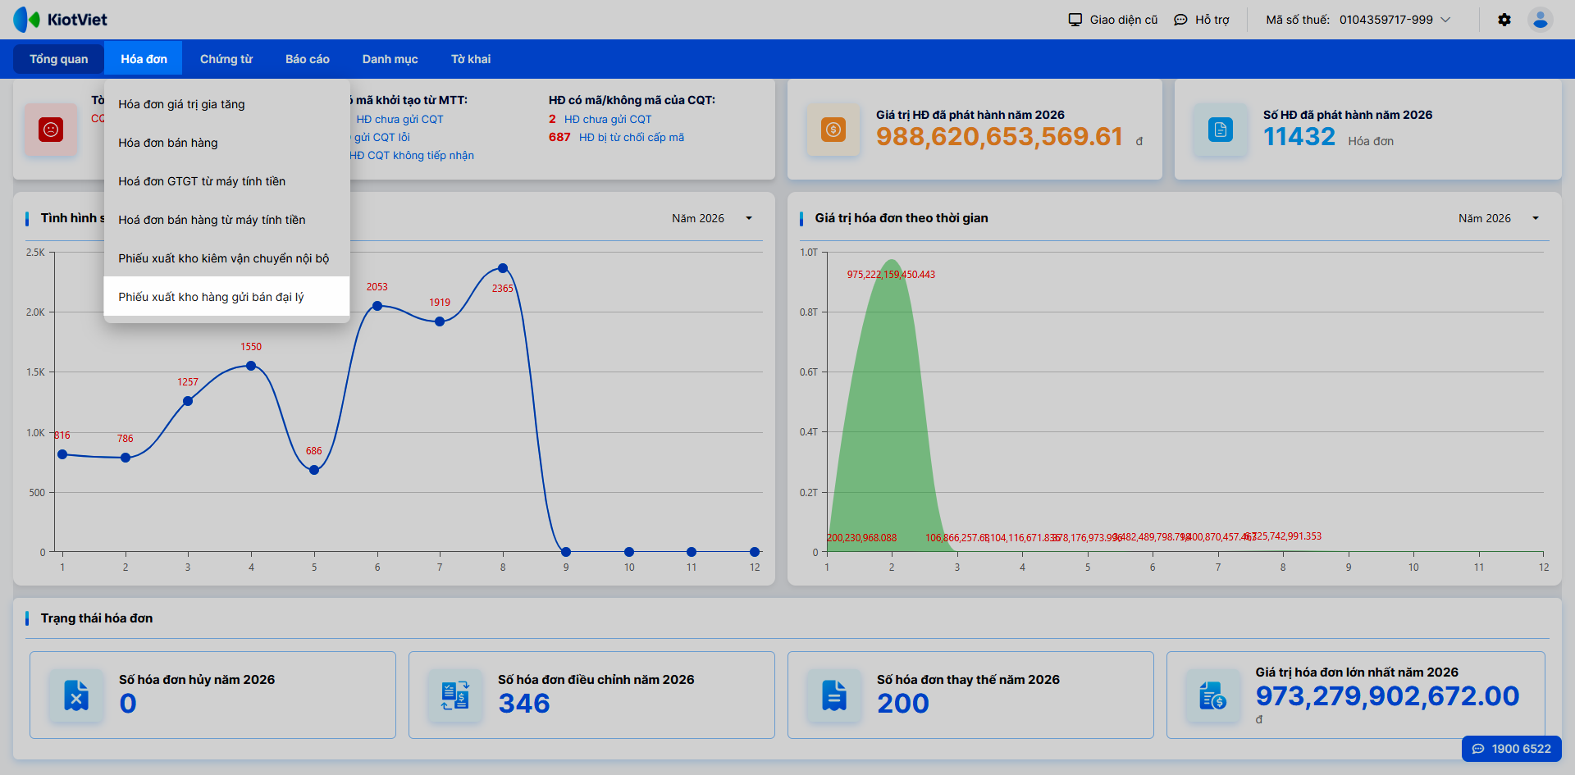Viewport: 1575px width, 775px height.
Task: Click the blue issued invoices document icon
Action: [1220, 130]
